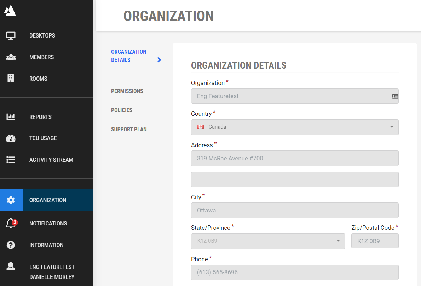Viewport: 421px width, 286px height.
Task: Click the Country field label
Action: pyautogui.click(x=201, y=114)
